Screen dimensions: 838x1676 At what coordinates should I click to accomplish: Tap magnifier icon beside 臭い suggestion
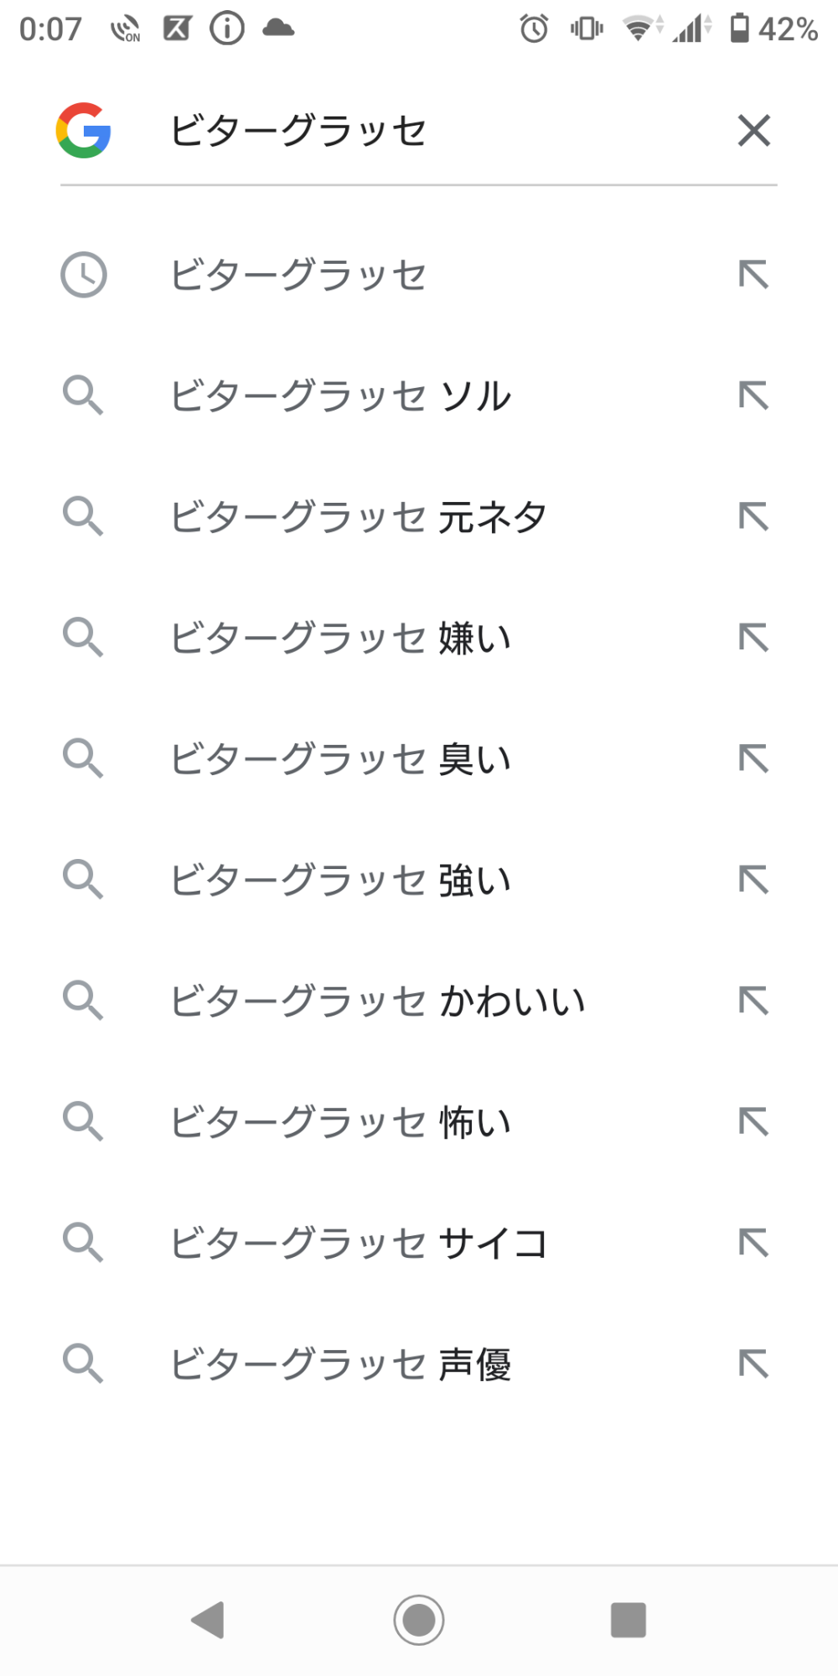84,758
